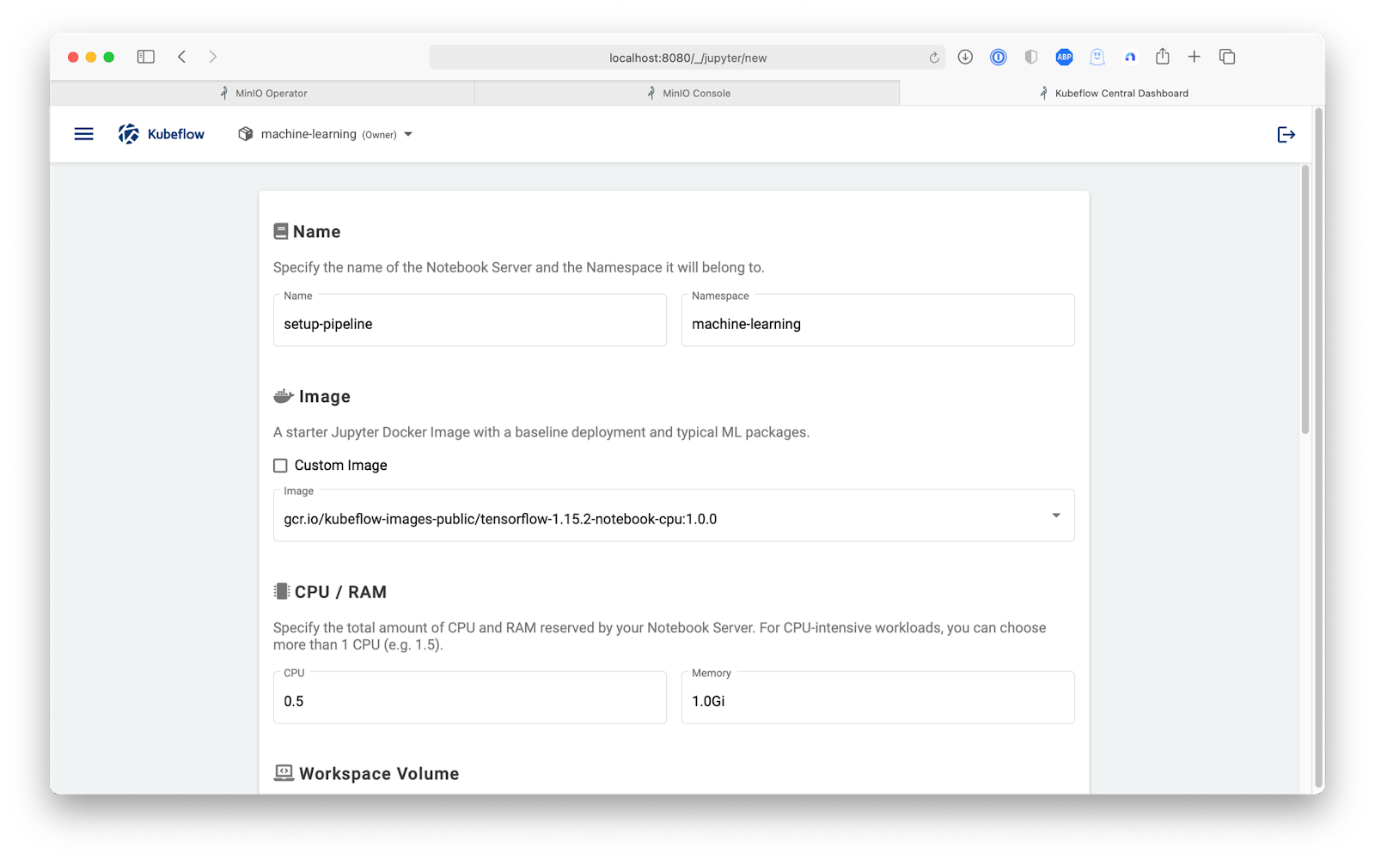Expand the machine-learning namespace selector
Screen dimensions: 1375x860
tap(327, 134)
